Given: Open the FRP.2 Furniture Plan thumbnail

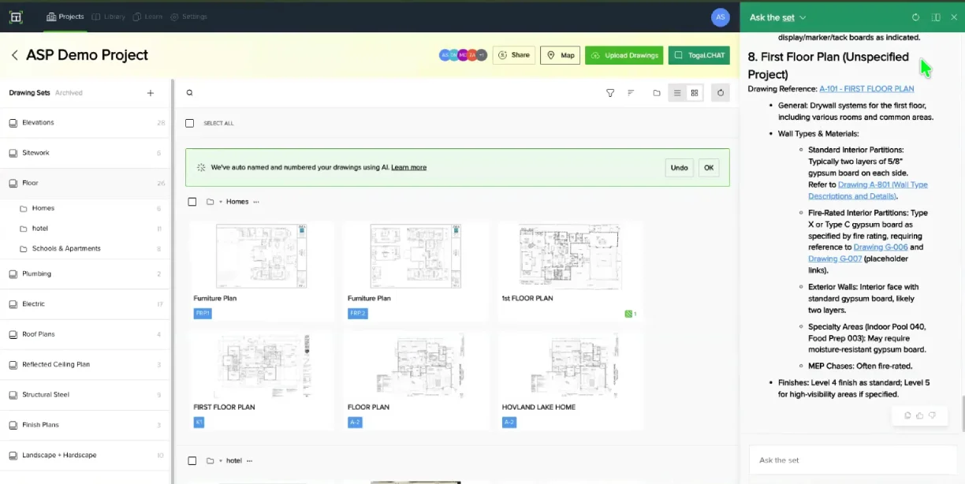Looking at the screenshot, I should click(415, 256).
